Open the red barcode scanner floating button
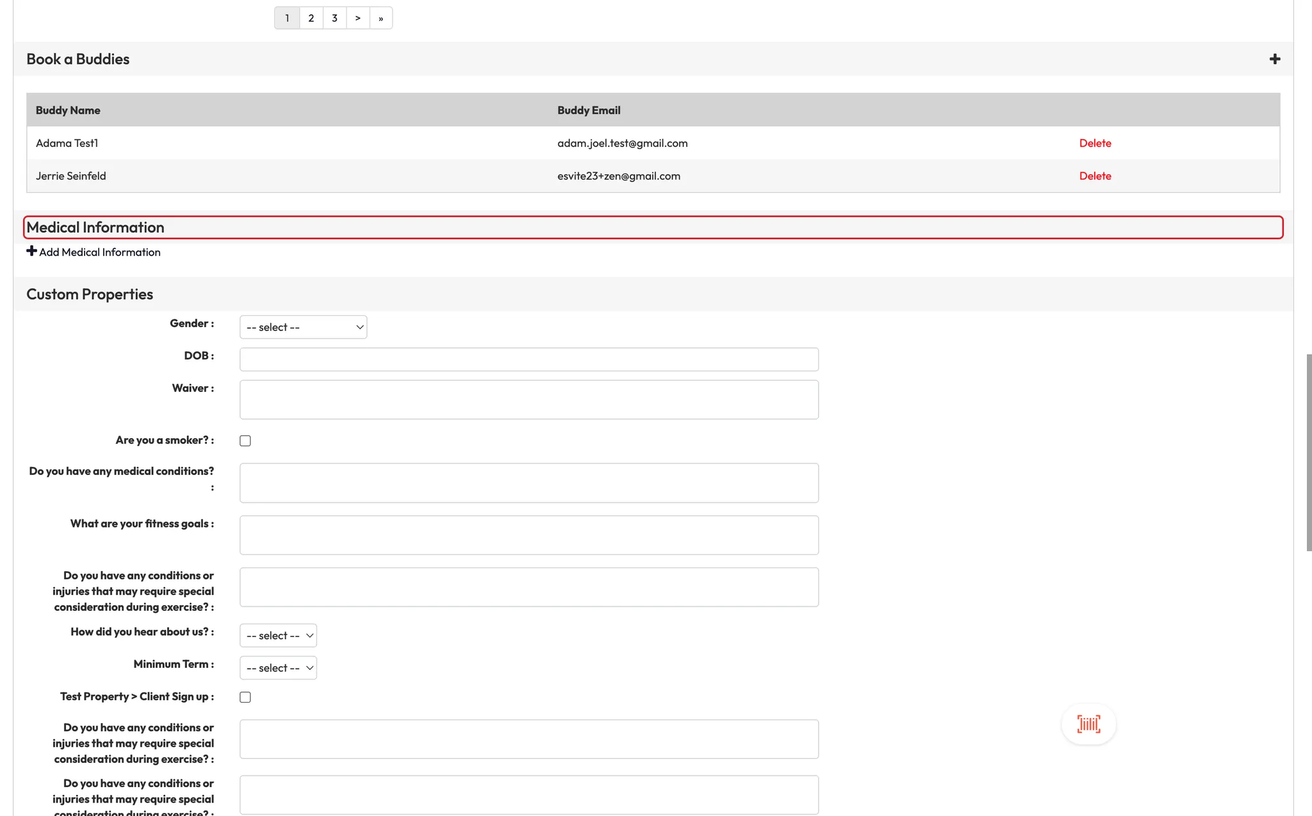The width and height of the screenshot is (1312, 816). [1088, 724]
